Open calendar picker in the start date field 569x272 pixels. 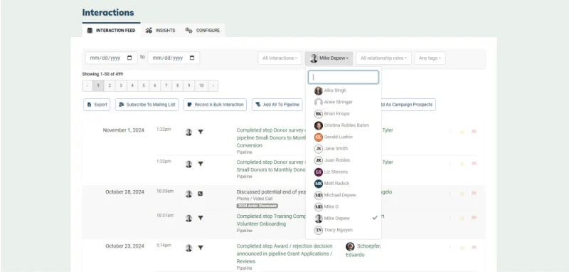pos(129,58)
